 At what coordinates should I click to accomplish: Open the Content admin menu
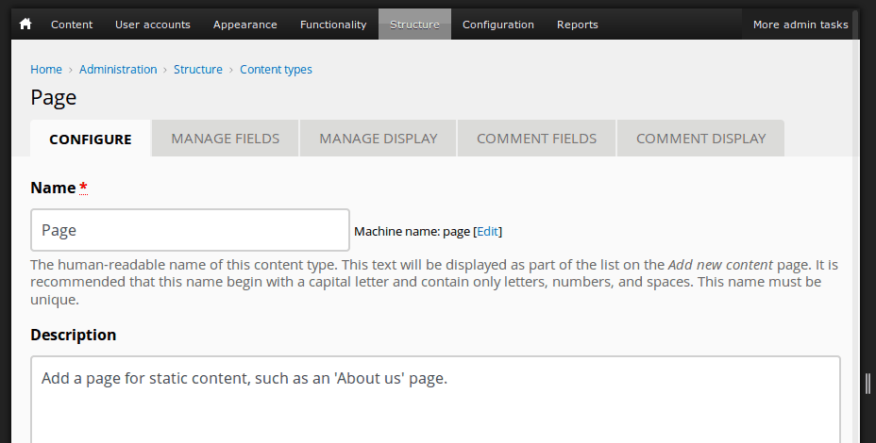click(72, 25)
